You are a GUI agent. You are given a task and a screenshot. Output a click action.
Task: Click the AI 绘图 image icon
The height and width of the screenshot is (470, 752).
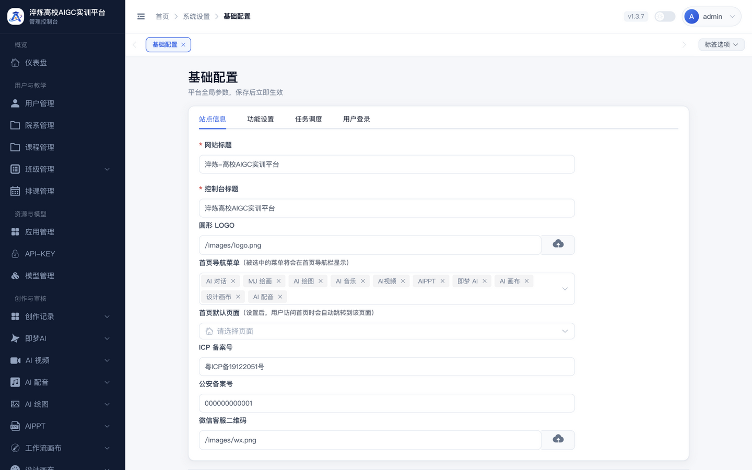click(x=15, y=404)
